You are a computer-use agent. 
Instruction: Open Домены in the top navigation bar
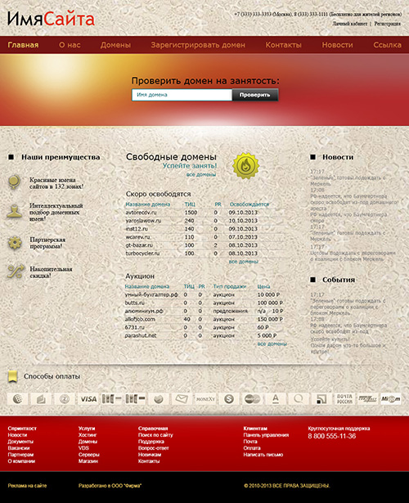[115, 45]
